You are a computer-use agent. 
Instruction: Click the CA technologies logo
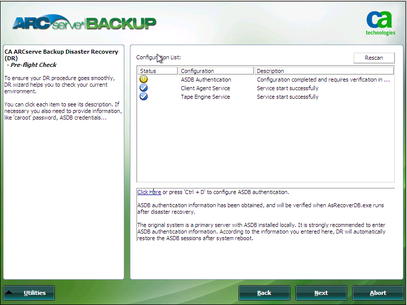pyautogui.click(x=381, y=23)
